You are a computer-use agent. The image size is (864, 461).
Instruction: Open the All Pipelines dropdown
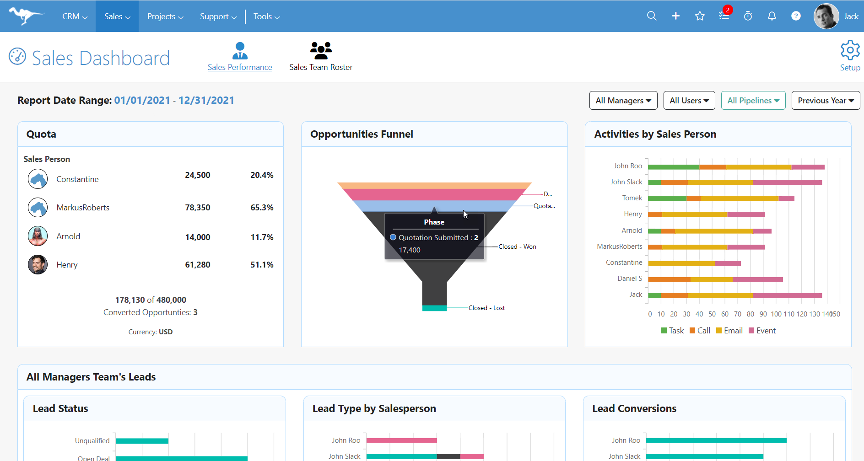(753, 101)
